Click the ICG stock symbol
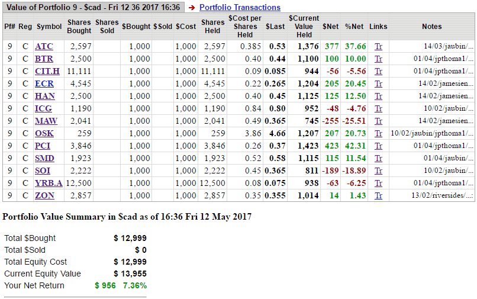Screen dimensions: 477x299 [44, 108]
